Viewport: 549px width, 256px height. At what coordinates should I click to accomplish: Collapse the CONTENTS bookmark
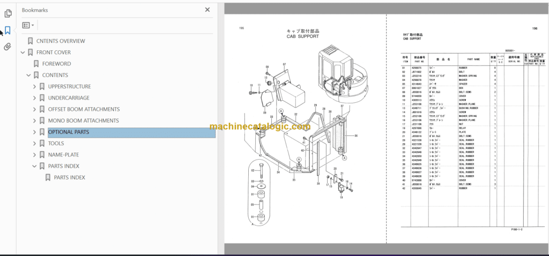[x=29, y=75]
